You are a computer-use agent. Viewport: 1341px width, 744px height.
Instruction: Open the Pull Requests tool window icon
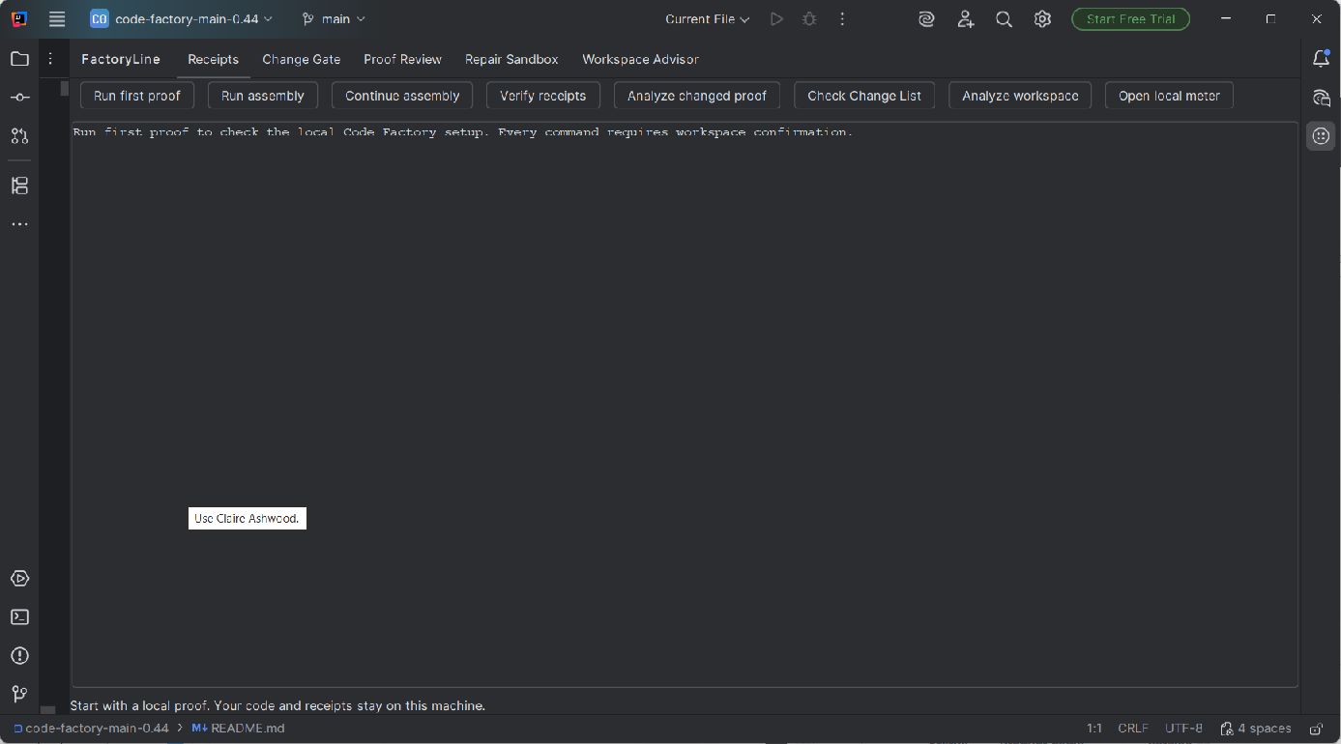pyautogui.click(x=19, y=136)
